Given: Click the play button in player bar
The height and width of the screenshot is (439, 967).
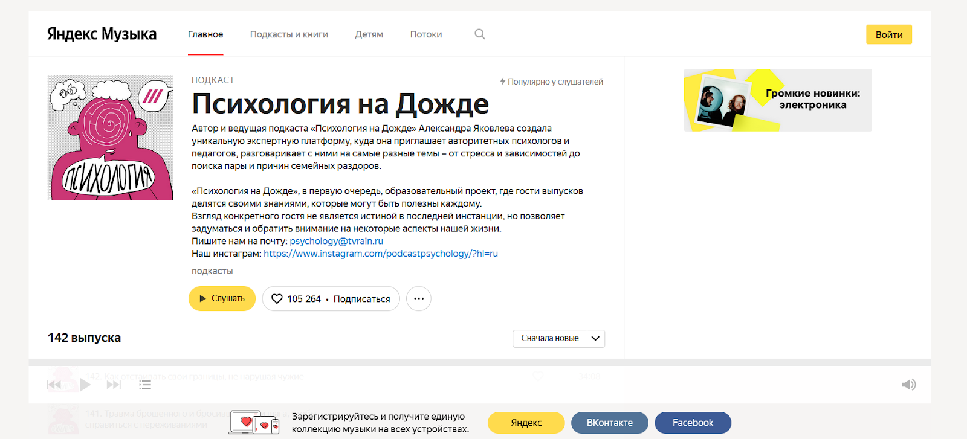Looking at the screenshot, I should (85, 385).
